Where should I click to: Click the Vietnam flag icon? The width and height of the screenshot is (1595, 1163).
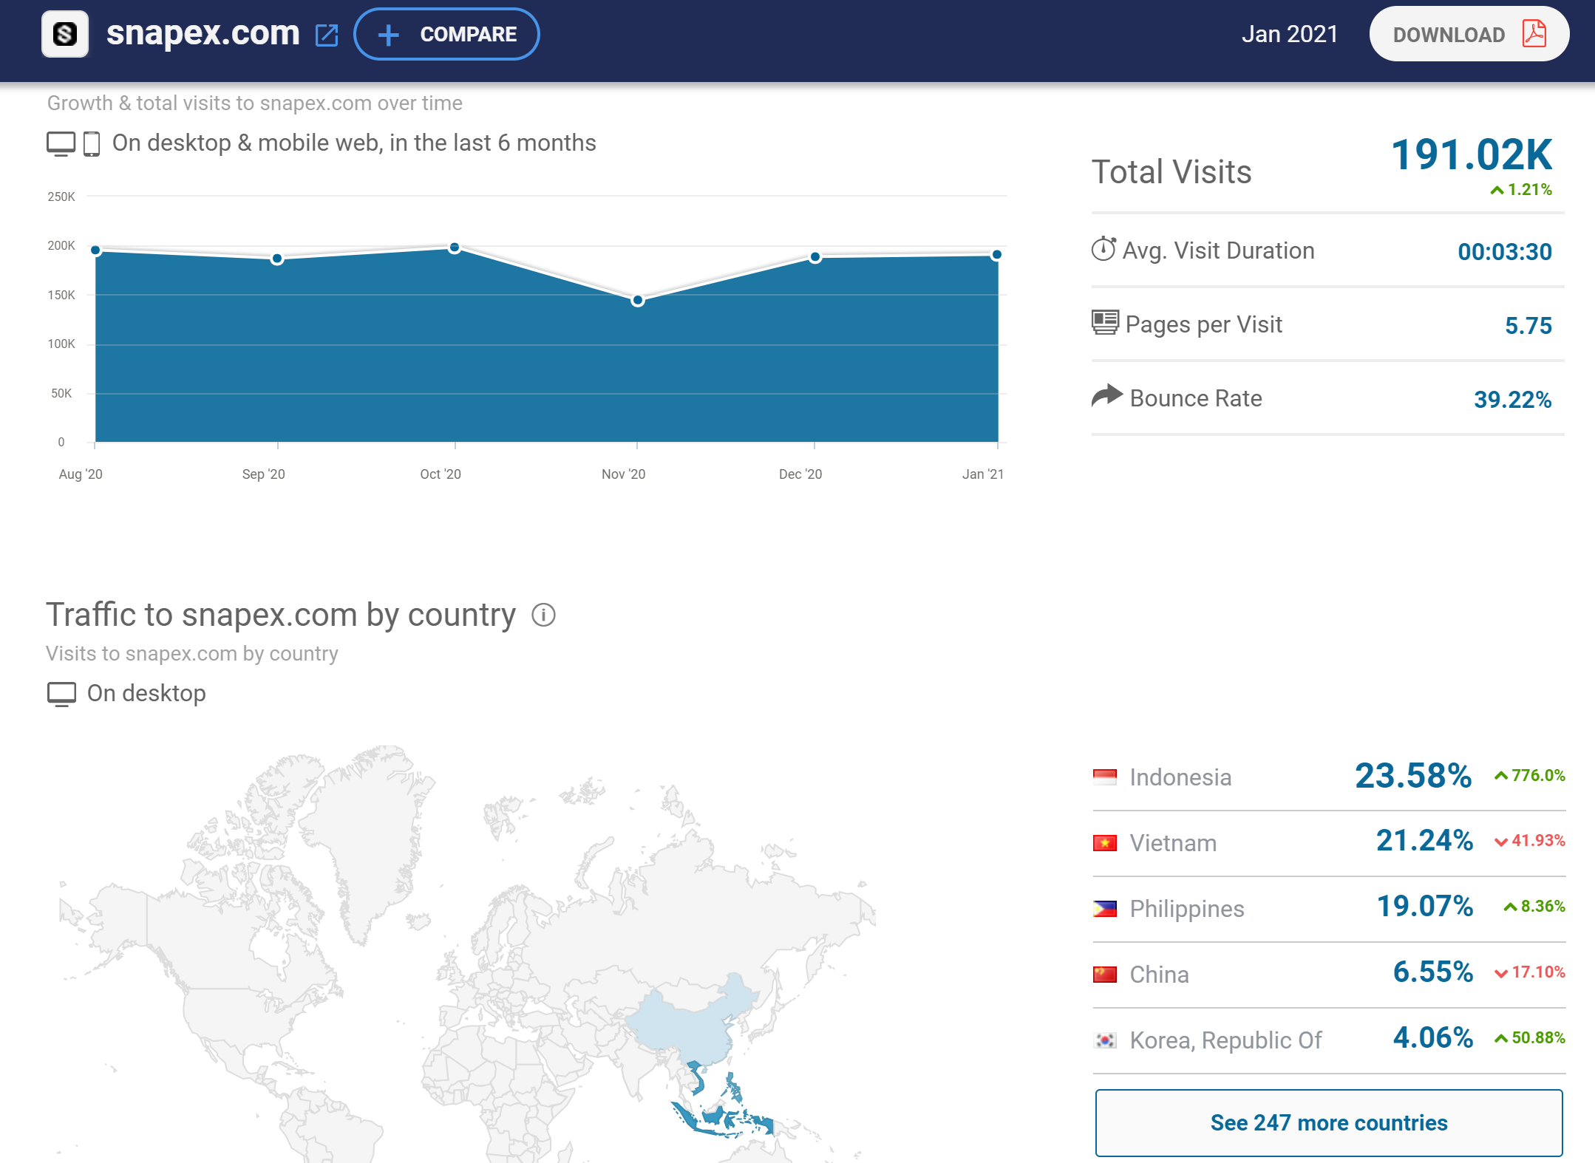(x=1104, y=842)
